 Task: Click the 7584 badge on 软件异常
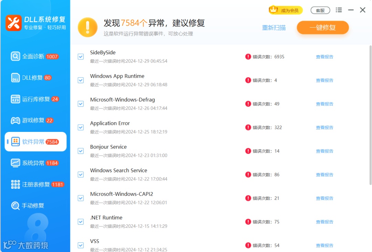(x=52, y=142)
